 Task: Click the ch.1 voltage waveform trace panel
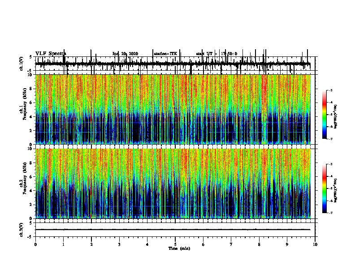[175, 64]
